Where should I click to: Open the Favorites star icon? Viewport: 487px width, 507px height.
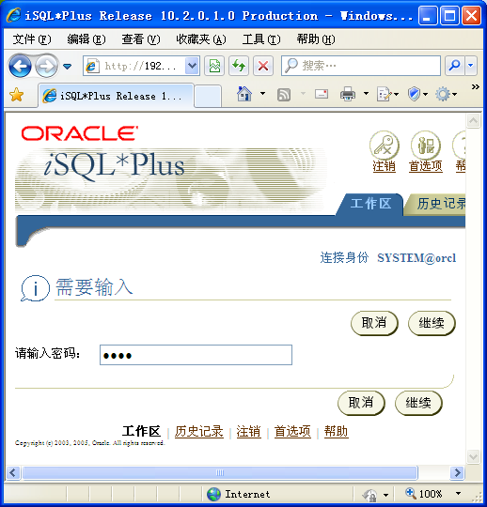click(17, 95)
